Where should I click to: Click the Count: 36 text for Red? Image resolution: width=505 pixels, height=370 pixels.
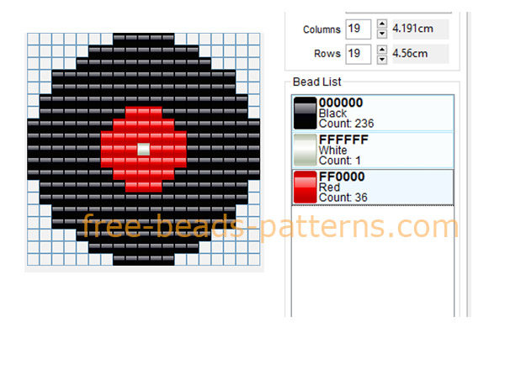[343, 198]
